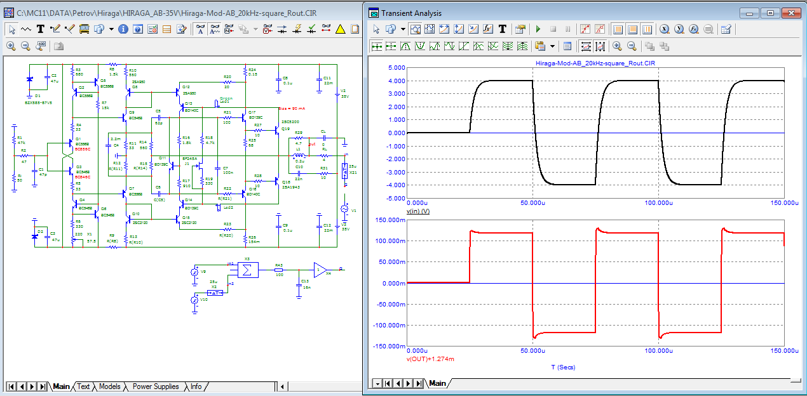Open the Power Supplies tab

click(156, 386)
